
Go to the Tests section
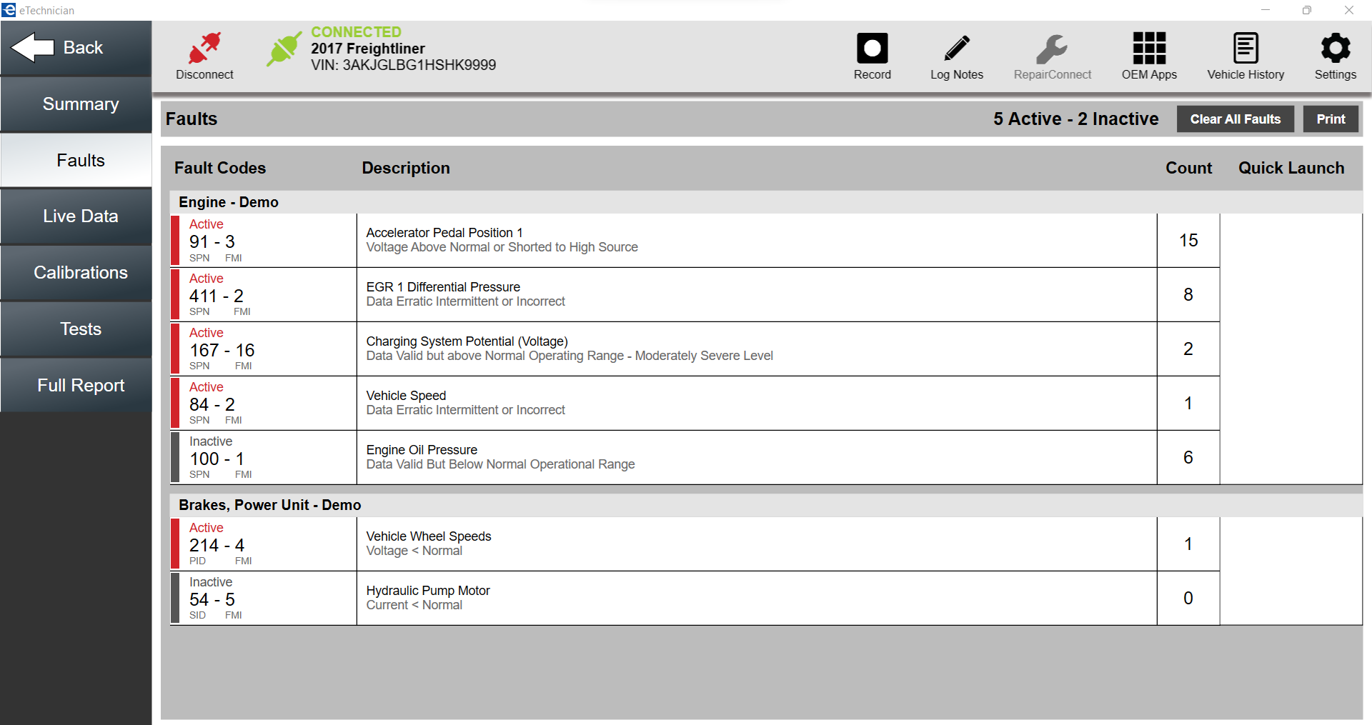pyautogui.click(x=81, y=329)
